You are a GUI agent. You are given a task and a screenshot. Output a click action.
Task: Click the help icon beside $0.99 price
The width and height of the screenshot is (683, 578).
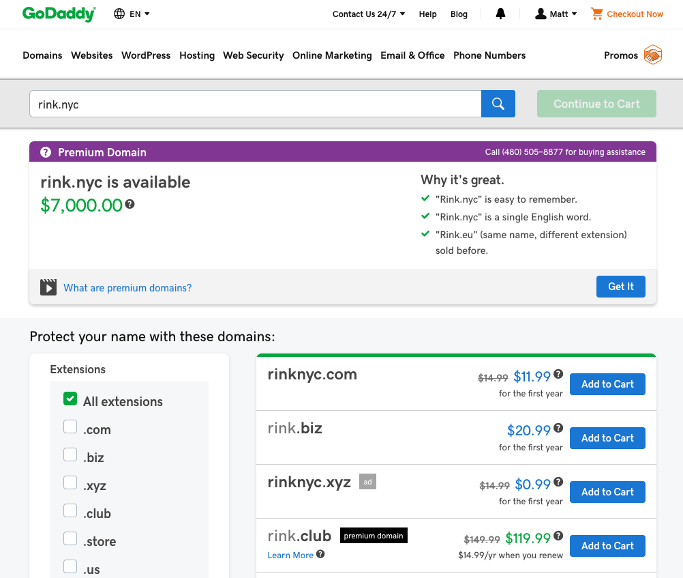[x=558, y=482]
